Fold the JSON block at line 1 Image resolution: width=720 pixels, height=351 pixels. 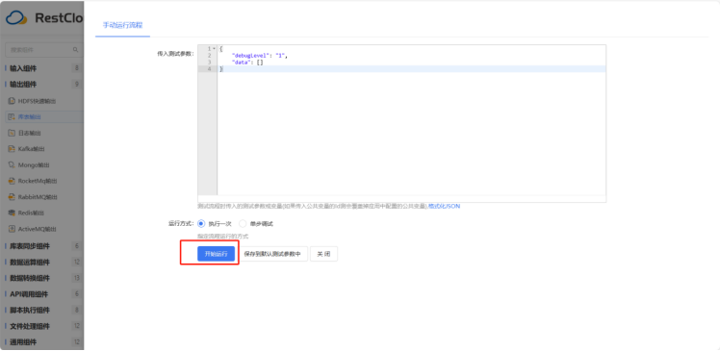coord(214,49)
